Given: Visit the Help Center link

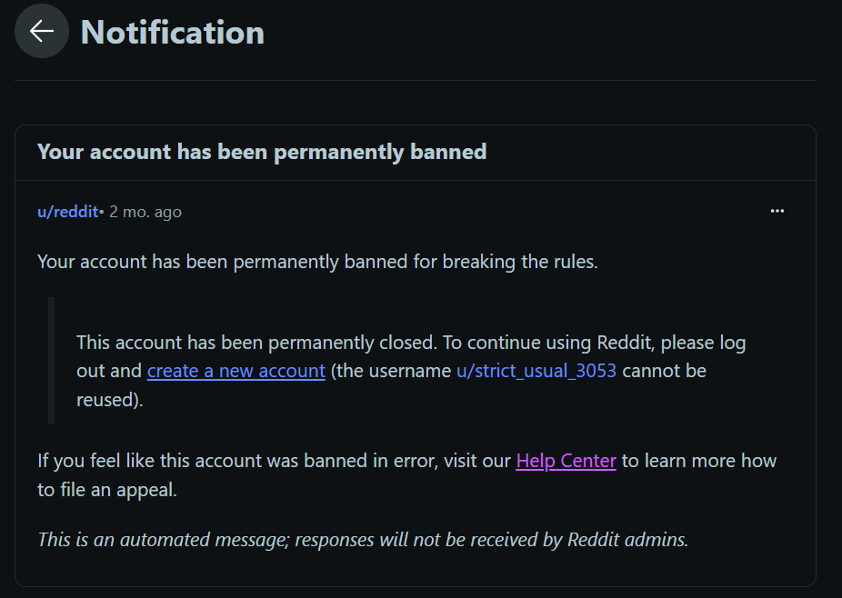Looking at the screenshot, I should [x=566, y=461].
